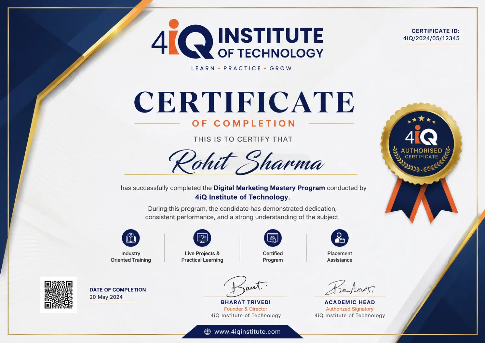The image size is (485, 343).
Task: Click the INSTITUTE OF TECHNOLOGY header text
Action: tap(271, 43)
